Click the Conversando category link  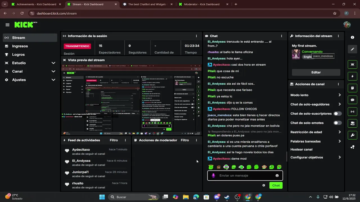point(312,52)
